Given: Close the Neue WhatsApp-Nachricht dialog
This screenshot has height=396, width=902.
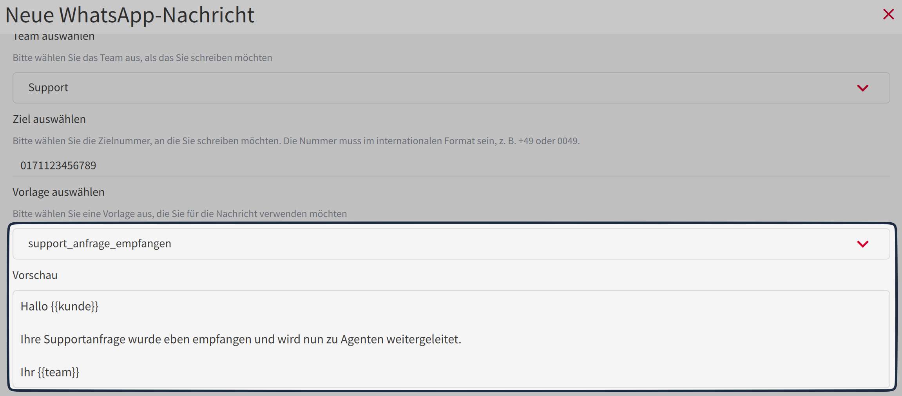Looking at the screenshot, I should [x=888, y=15].
